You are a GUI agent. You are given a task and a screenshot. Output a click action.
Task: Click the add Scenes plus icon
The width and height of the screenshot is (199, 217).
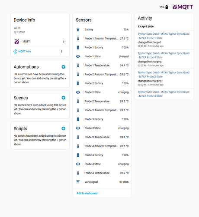(64, 98)
